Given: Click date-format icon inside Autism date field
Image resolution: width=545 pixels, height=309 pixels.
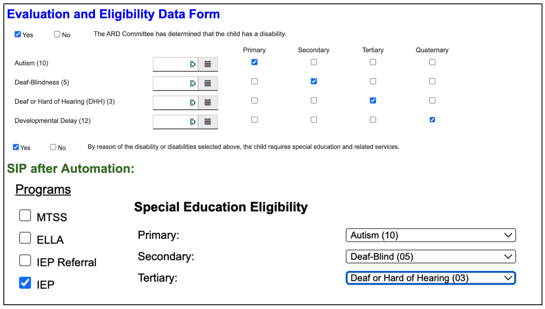Looking at the screenshot, I should click(193, 64).
